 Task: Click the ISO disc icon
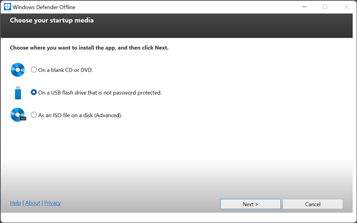click(x=18, y=115)
